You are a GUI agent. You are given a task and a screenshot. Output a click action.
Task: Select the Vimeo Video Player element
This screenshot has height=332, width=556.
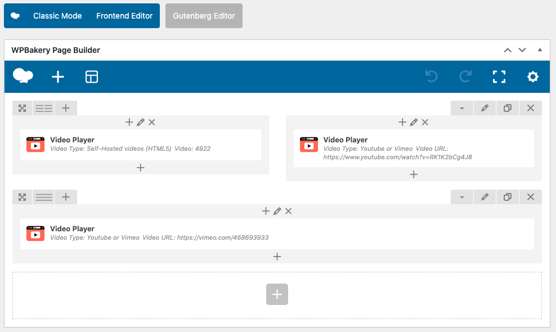coord(277,234)
